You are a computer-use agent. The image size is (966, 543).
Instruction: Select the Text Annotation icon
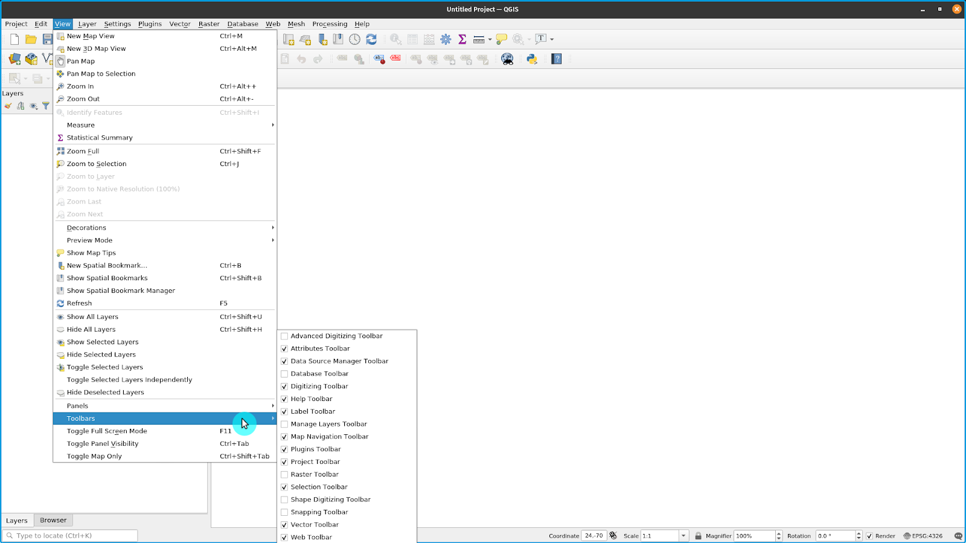(540, 39)
